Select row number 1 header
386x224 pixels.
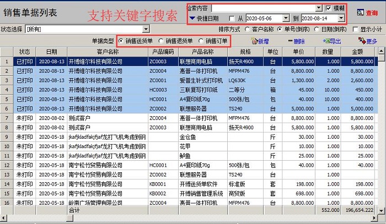coord(7,62)
